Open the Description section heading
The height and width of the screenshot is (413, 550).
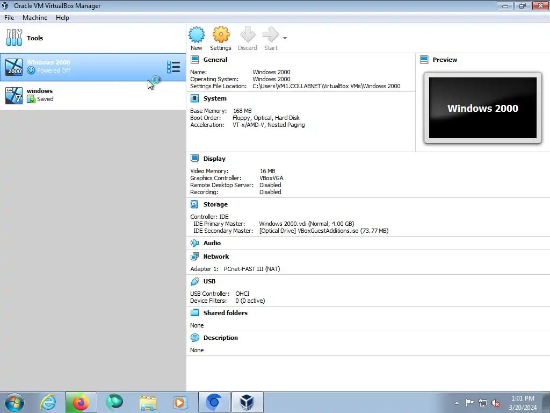click(221, 338)
